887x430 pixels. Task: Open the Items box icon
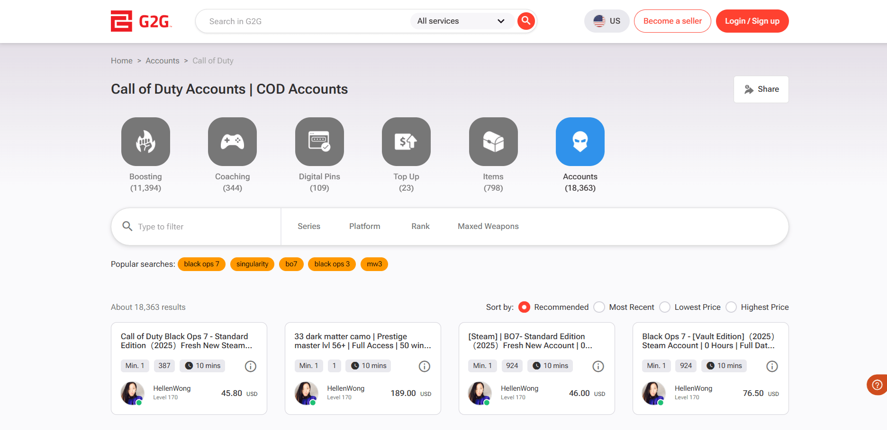493,141
